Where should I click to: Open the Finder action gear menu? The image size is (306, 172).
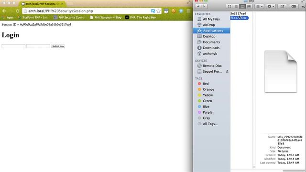coord(271,6)
